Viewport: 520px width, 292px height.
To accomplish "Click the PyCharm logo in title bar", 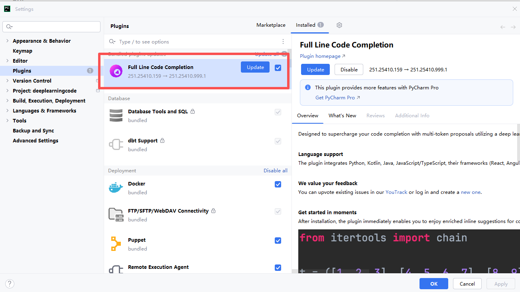I will 7,9.
